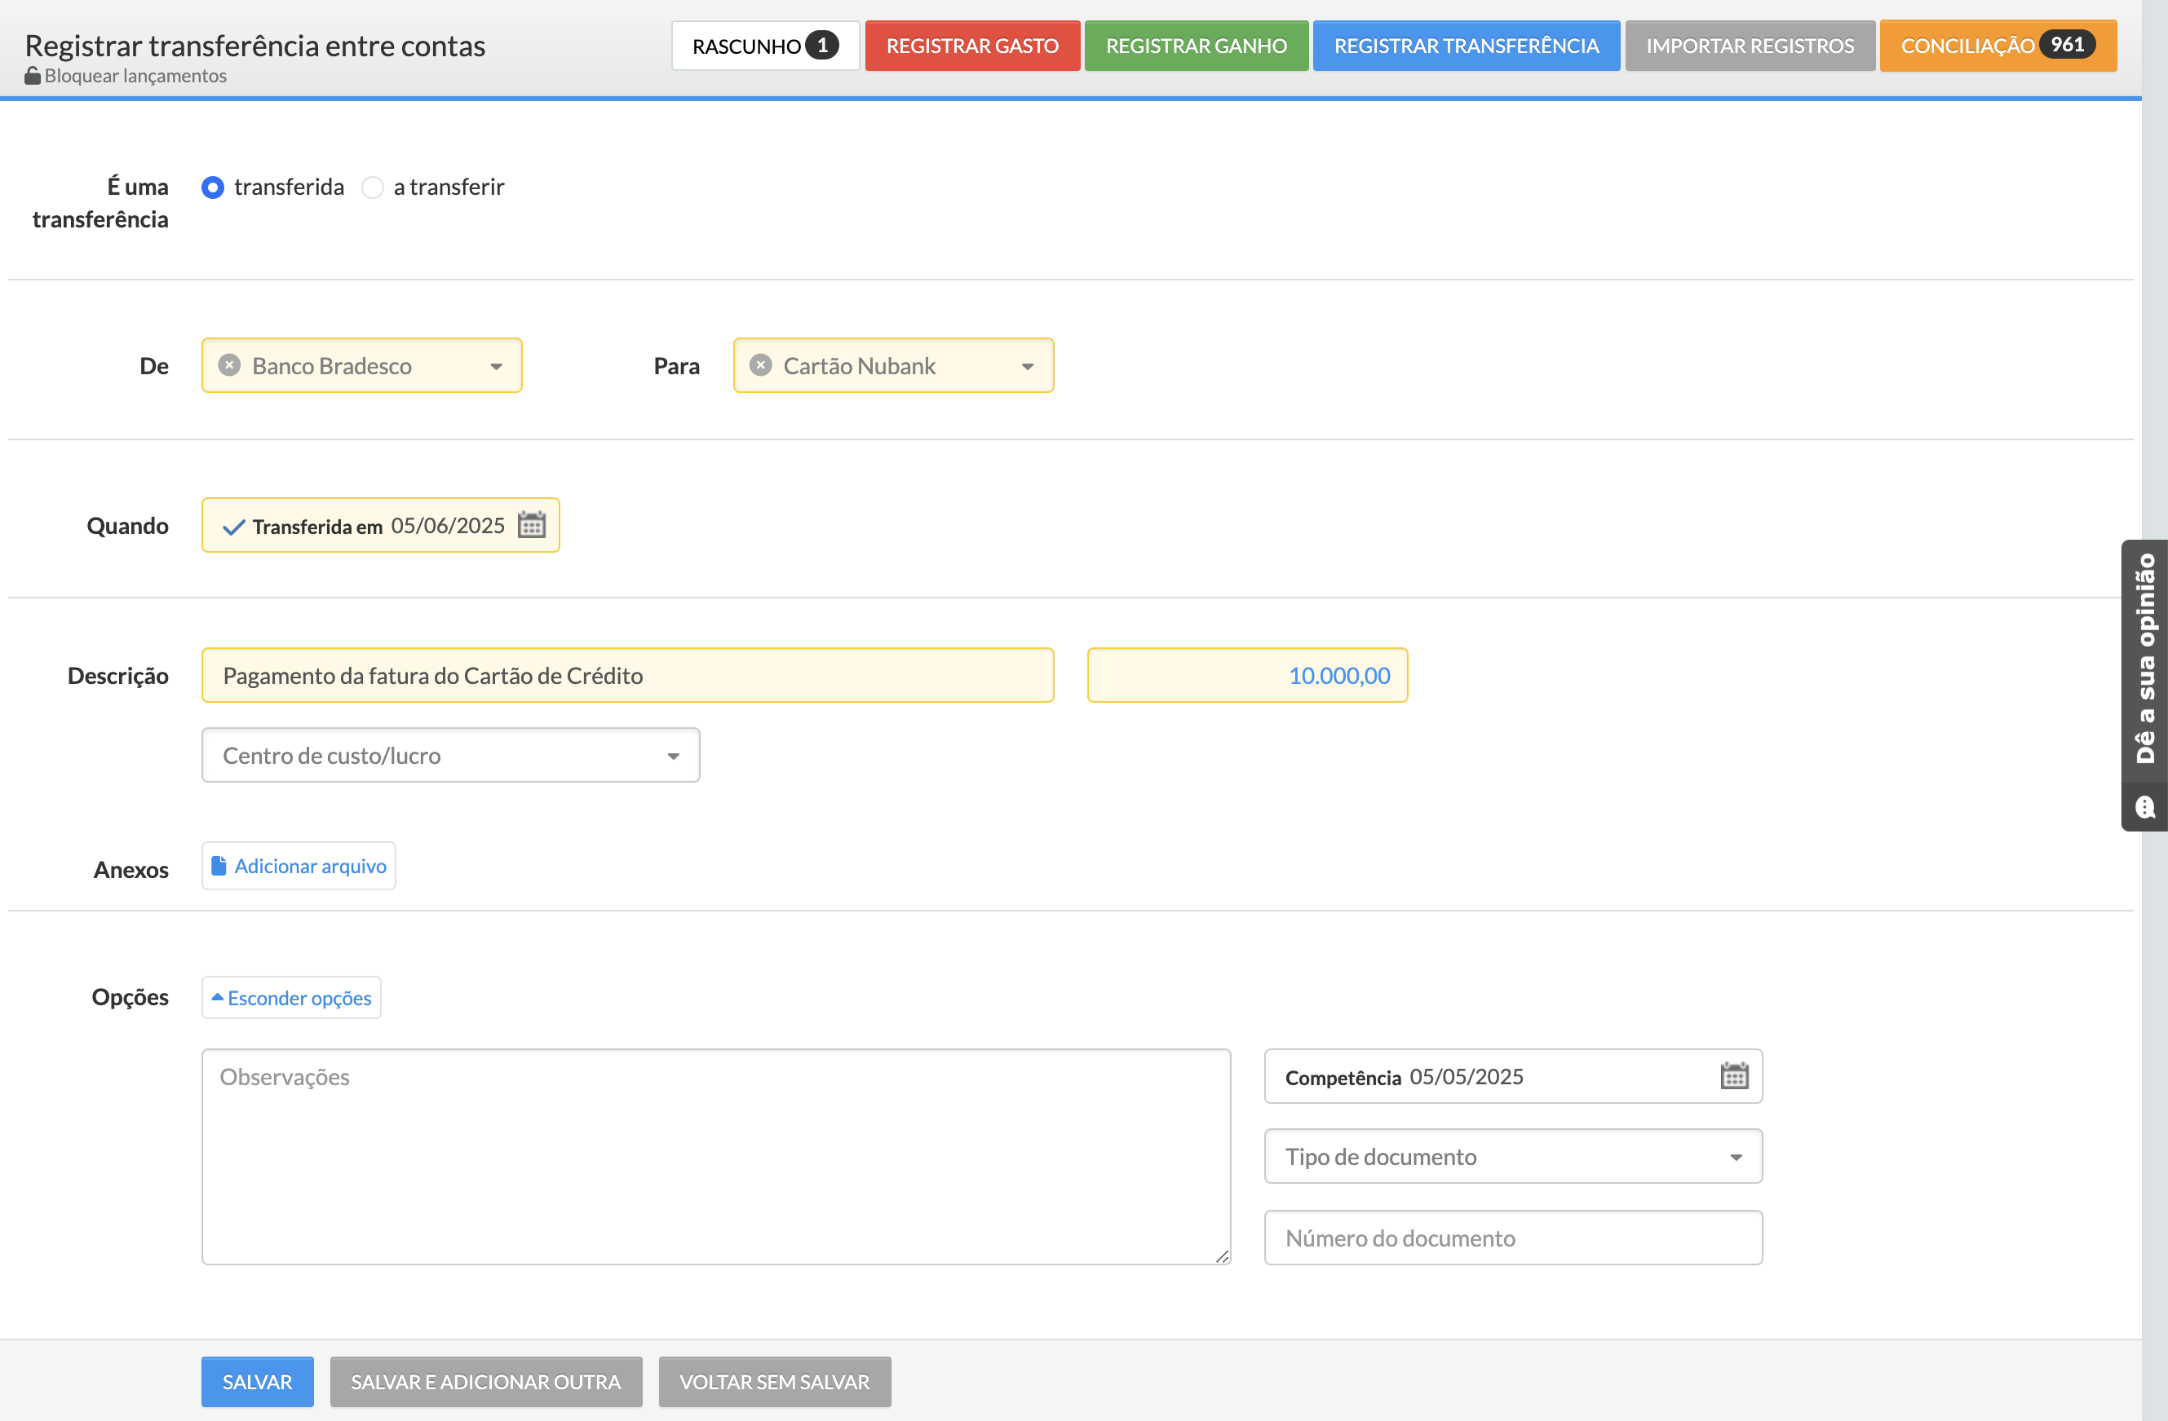Clear Cartão Nubank with the x icon

point(761,365)
